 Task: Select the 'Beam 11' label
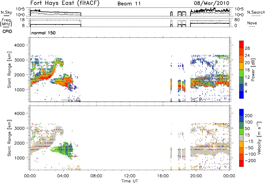tap(129, 4)
